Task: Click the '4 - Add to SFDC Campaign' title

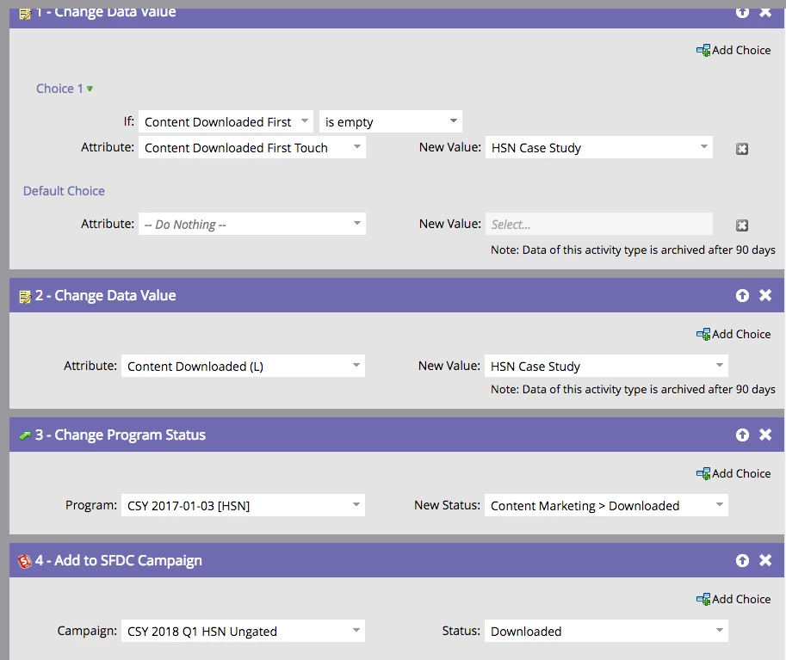Action: 118,560
